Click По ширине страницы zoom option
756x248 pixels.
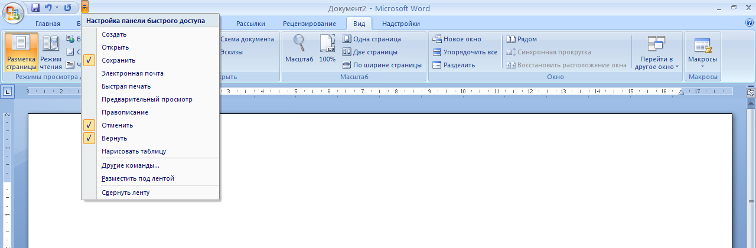[382, 65]
